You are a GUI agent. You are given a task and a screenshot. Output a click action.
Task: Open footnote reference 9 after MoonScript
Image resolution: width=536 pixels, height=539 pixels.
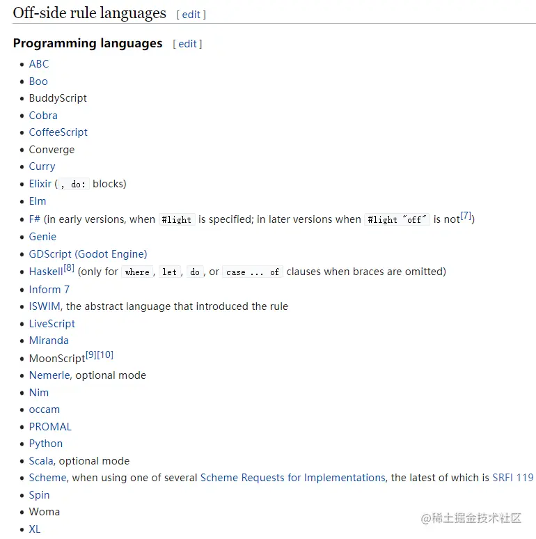click(91, 354)
